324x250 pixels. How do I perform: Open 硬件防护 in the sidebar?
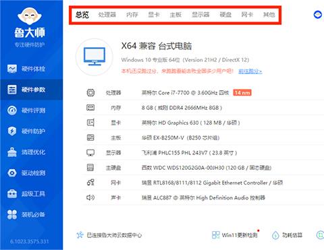[31, 131]
